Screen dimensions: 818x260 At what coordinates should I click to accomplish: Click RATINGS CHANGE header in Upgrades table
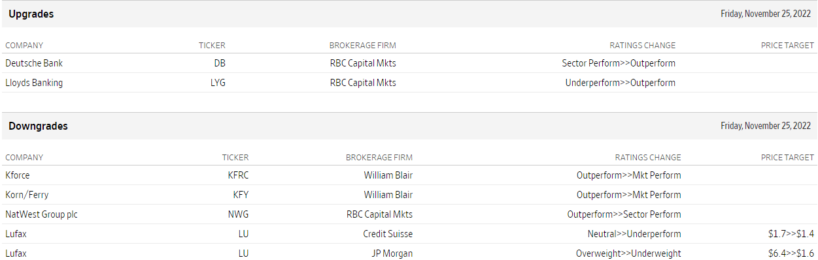click(642, 46)
